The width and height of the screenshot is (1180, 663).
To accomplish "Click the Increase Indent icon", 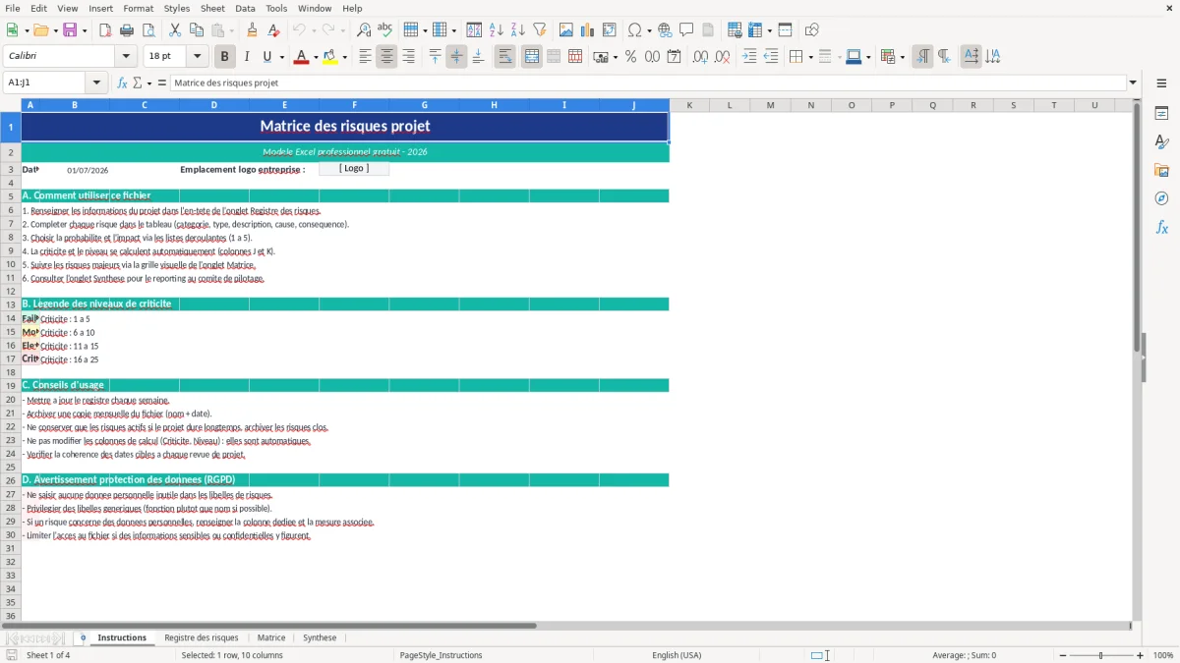I will pos(748,57).
